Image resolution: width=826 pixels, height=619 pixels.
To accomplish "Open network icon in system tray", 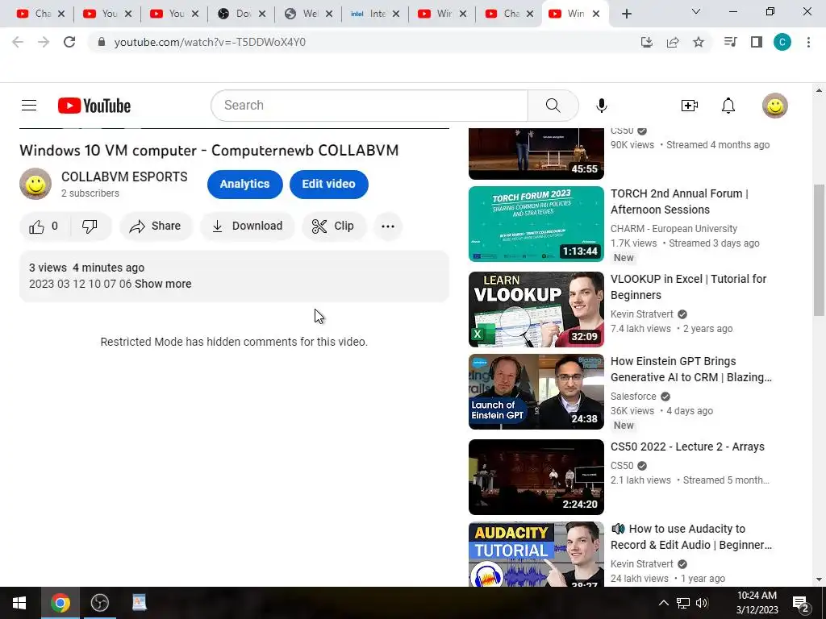I will [682, 603].
